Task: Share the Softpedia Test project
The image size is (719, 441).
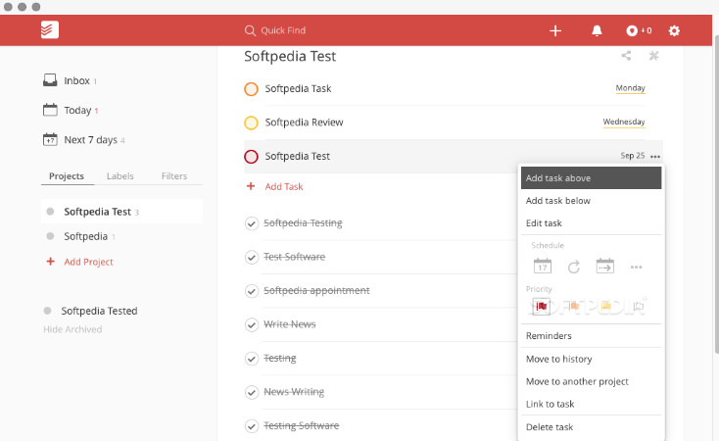Action: coord(627,57)
